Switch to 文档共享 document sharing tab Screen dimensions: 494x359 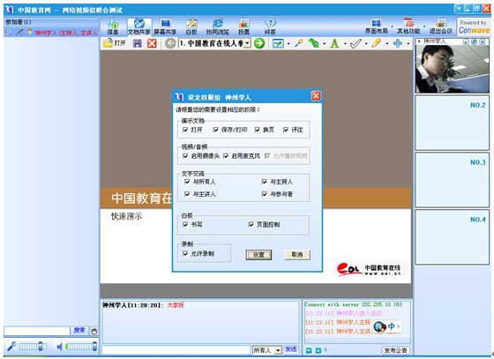click(139, 26)
